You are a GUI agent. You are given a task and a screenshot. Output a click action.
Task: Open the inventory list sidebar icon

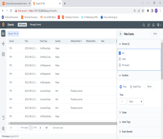point(3,54)
